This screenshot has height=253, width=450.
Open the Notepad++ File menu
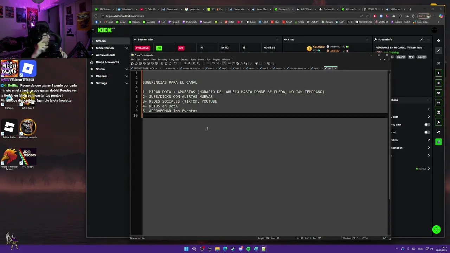pos(133,59)
